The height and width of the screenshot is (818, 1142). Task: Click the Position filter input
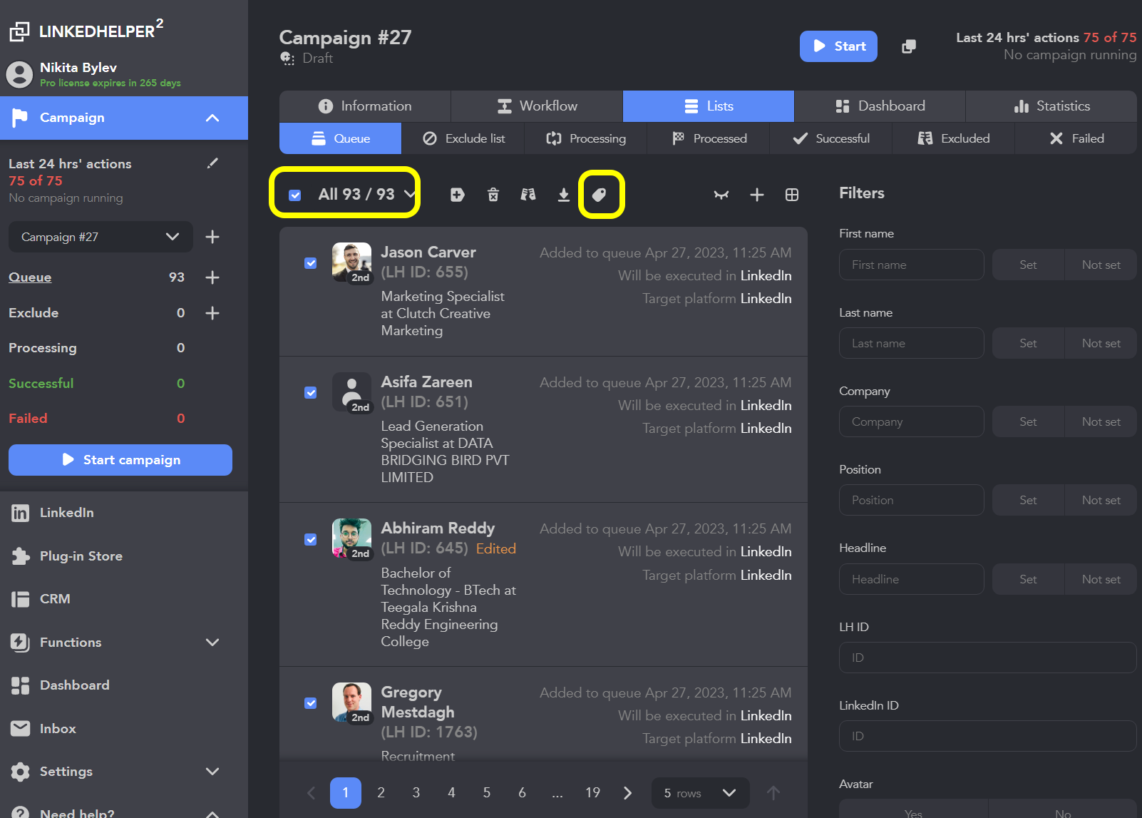point(912,500)
